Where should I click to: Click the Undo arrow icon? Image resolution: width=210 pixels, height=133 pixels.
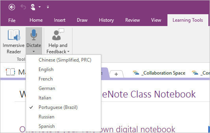(23, 7)
